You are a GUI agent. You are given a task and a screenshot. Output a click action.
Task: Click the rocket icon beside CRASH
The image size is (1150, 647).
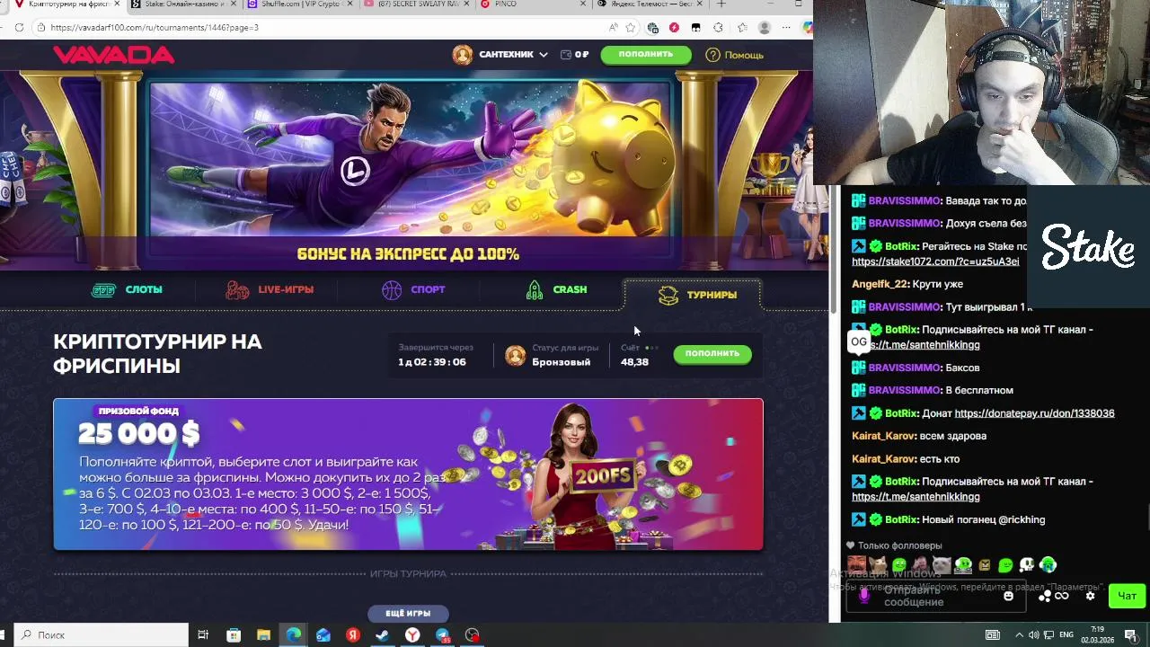coord(535,289)
